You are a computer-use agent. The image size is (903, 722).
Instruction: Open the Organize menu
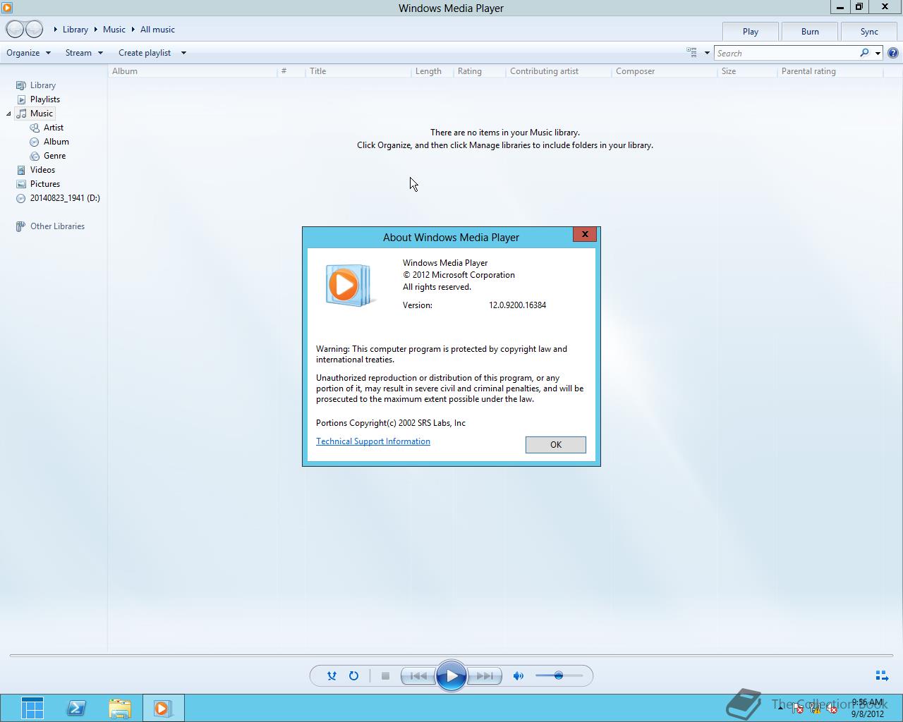click(28, 53)
